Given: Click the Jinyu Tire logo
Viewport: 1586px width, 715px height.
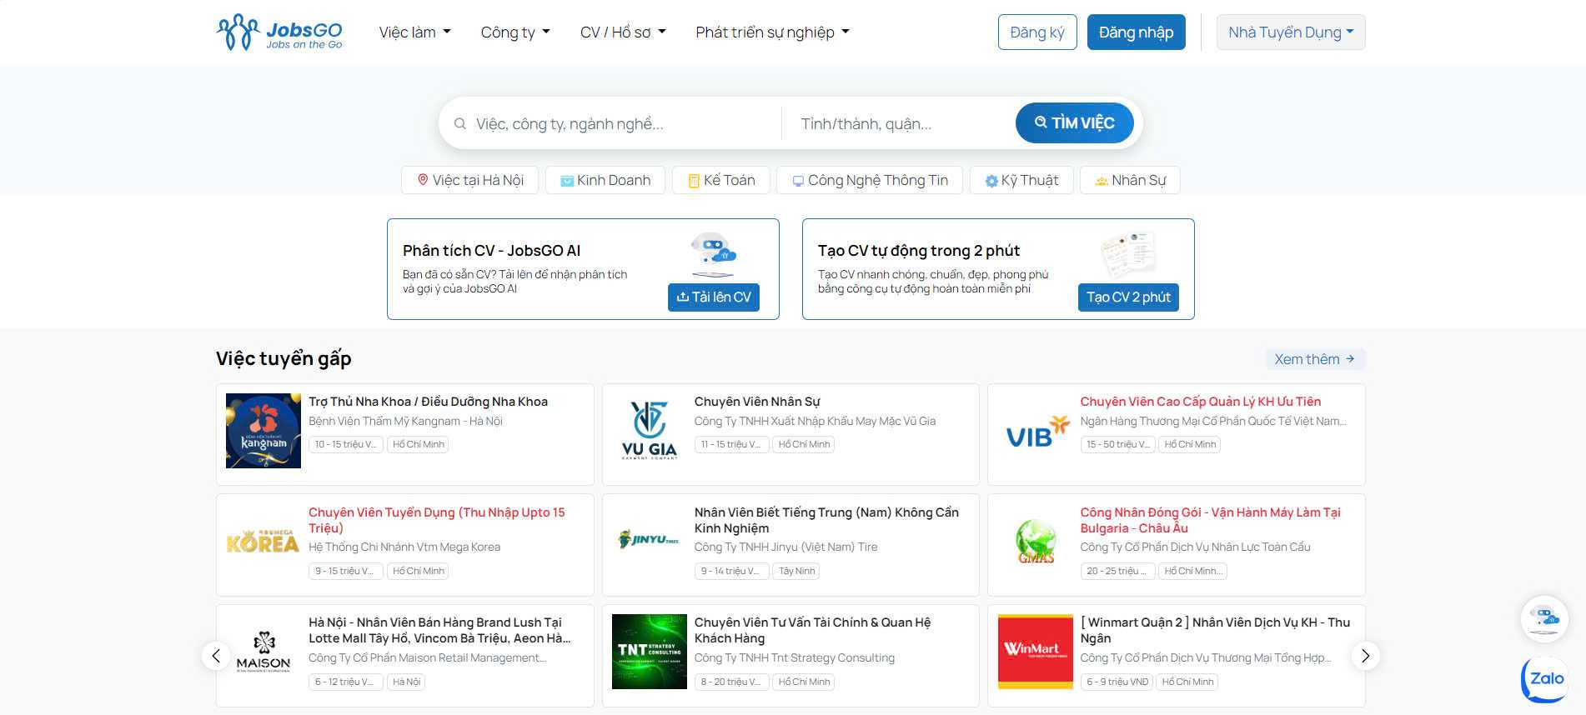Looking at the screenshot, I should tap(649, 539).
